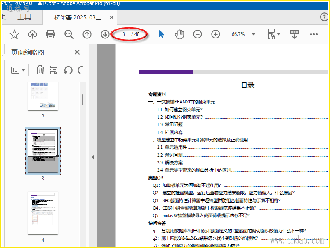Rotate page counterclockwise icon

pos(68,70)
